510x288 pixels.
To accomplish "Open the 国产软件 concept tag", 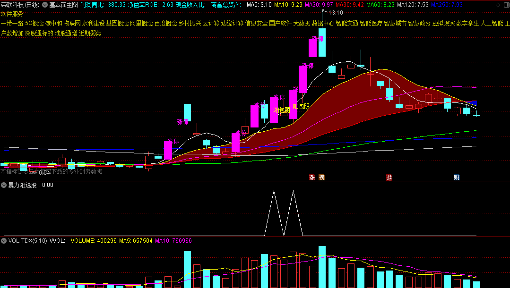I will coord(280,24).
